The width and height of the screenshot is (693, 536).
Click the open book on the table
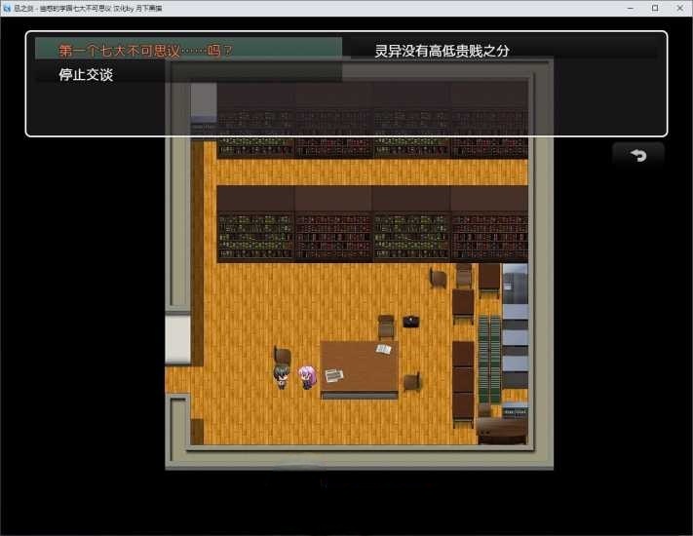384,349
